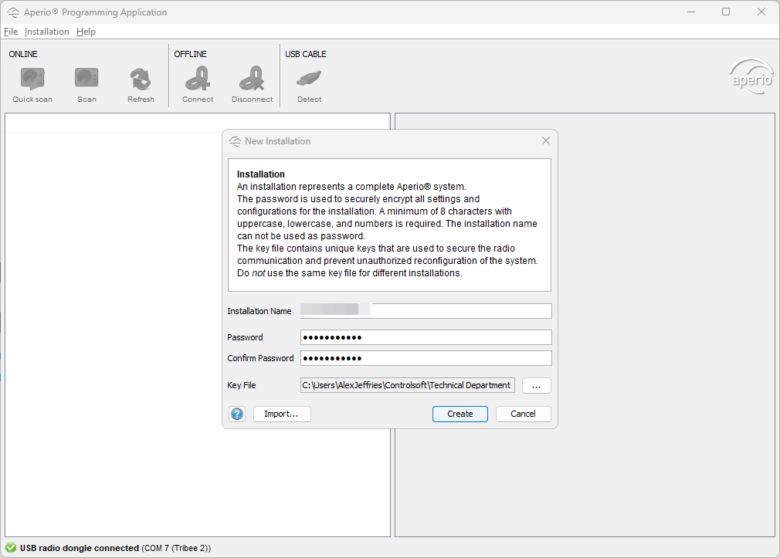Viewport: 780px width, 558px height.
Task: Click the 'USB radio dongle connected' status text
Action: [x=79, y=548]
